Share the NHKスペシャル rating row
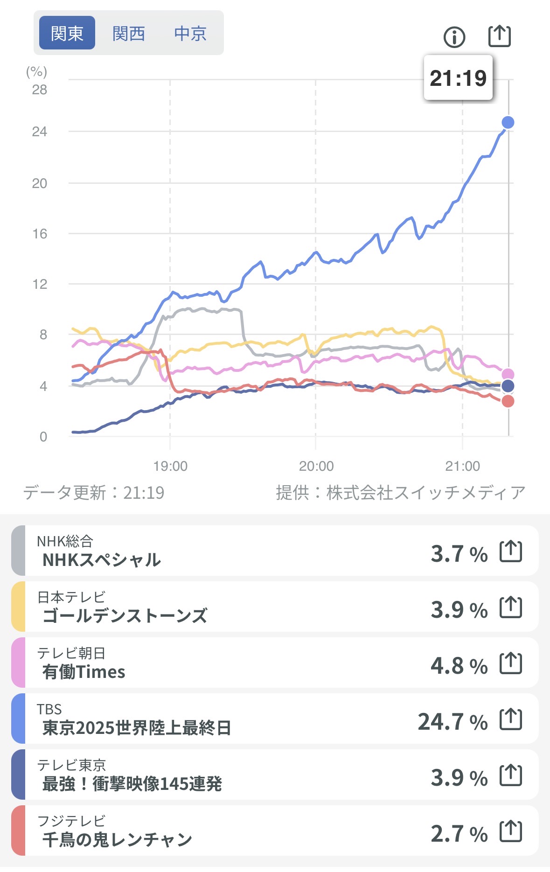The width and height of the screenshot is (550, 872). 510,551
